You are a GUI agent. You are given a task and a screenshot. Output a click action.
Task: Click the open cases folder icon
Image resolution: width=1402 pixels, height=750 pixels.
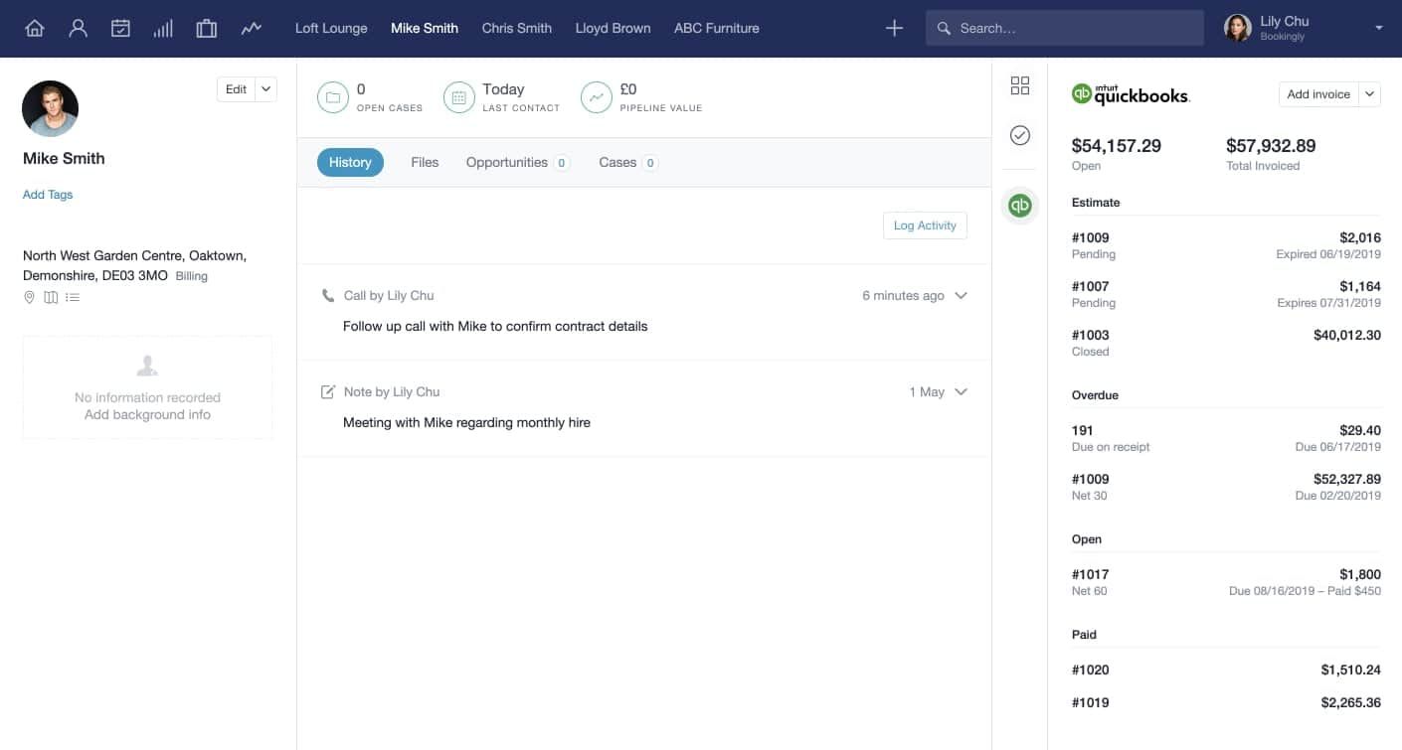point(333,97)
